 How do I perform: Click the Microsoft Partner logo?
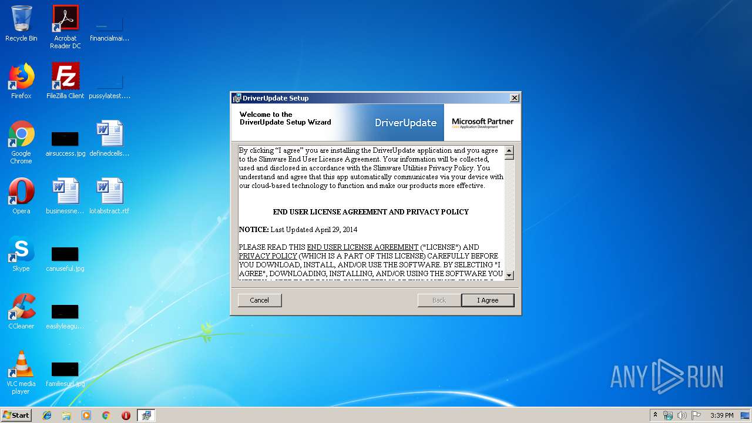click(x=482, y=123)
